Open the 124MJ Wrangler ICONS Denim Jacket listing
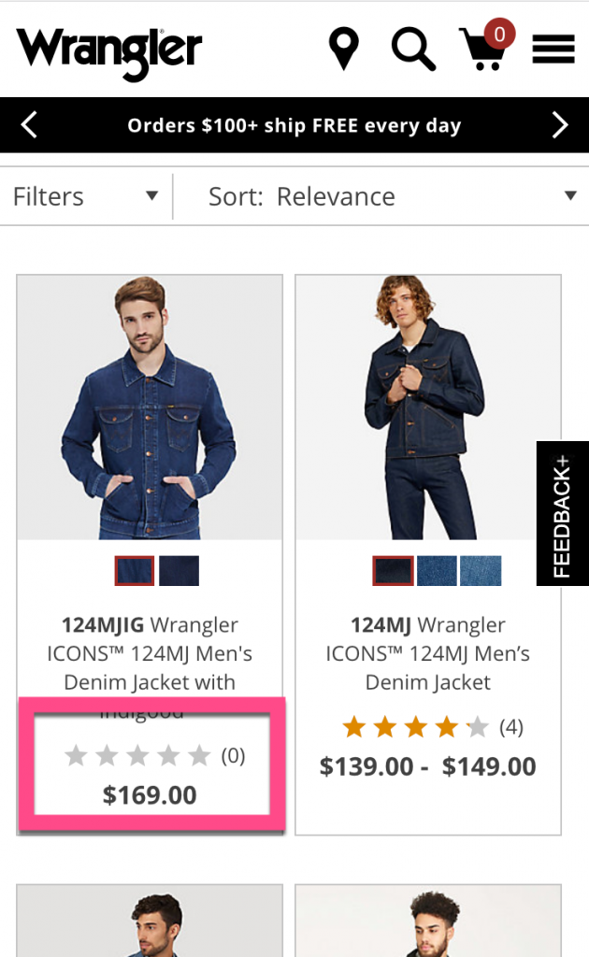The image size is (589, 957). click(427, 652)
